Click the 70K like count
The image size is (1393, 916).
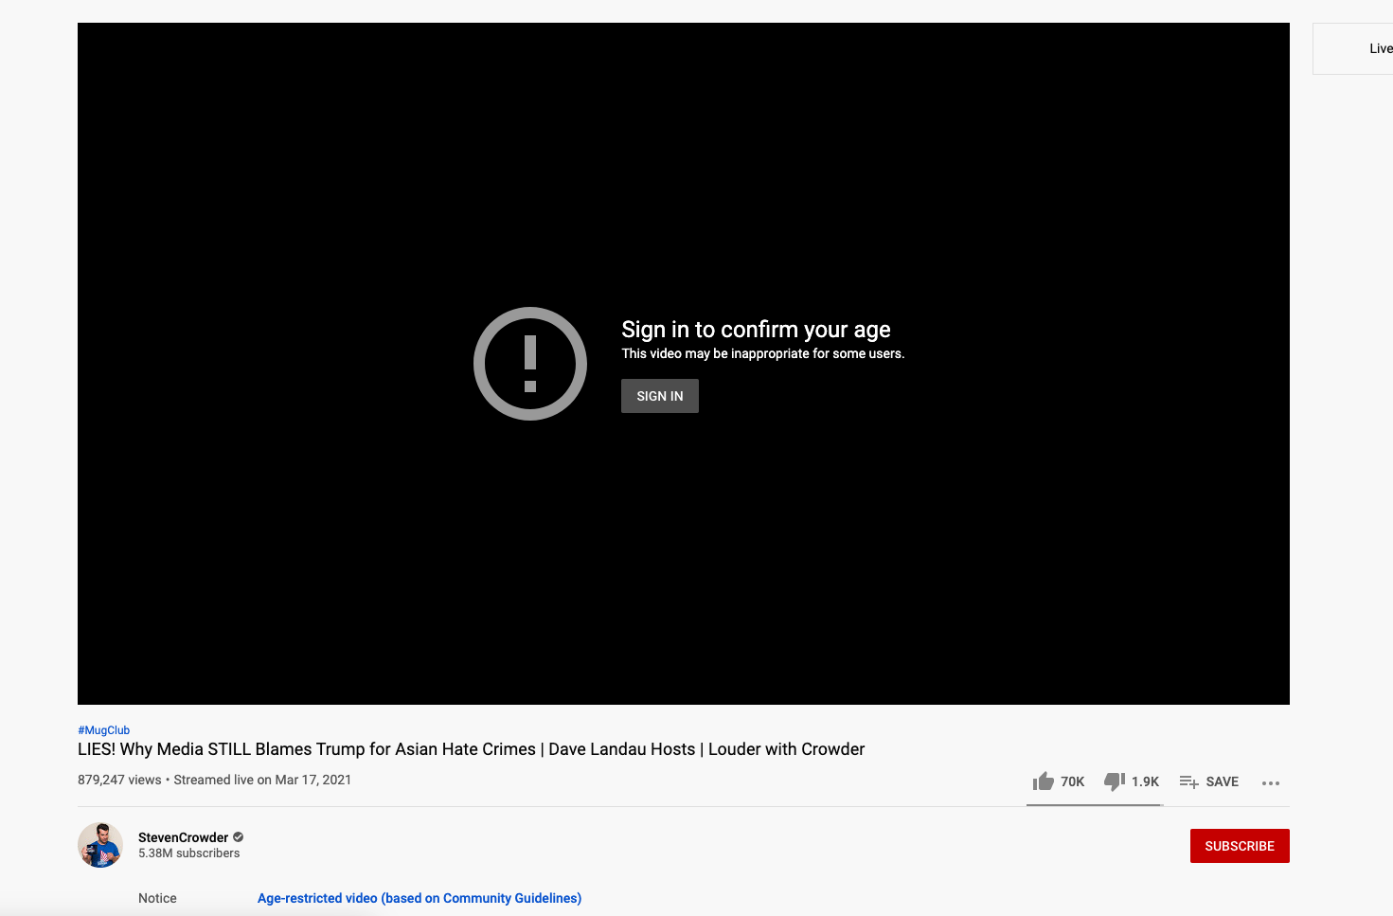1072,781
